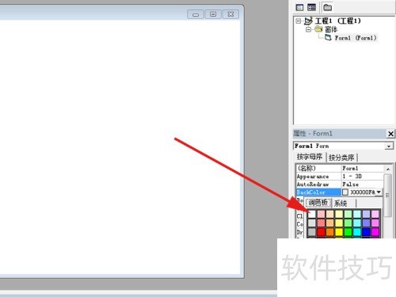Switch to the 按分类序 tab
Viewport: 396px width, 297px height.
coord(341,158)
